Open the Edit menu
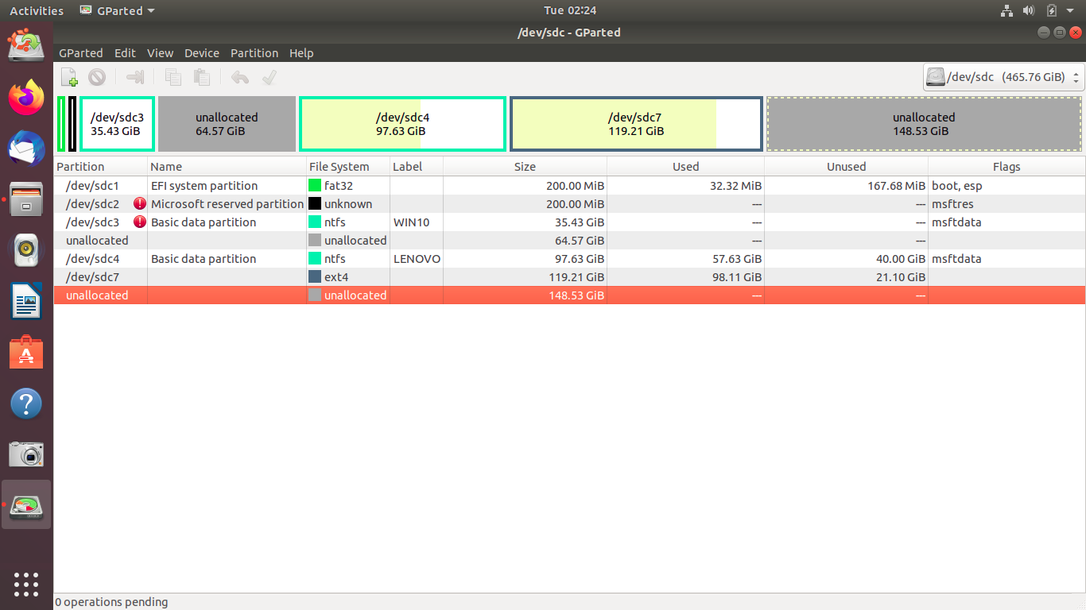 click(x=125, y=53)
